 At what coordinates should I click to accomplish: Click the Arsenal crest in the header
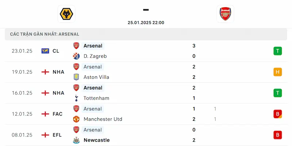click(225, 14)
